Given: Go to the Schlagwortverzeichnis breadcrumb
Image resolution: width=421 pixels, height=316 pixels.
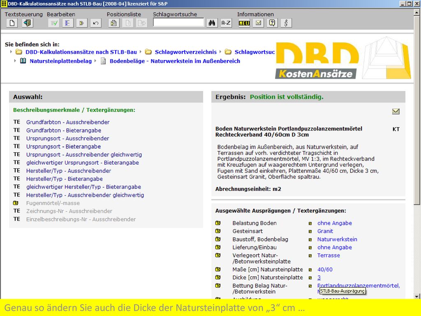Looking at the screenshot, I should tap(185, 52).
